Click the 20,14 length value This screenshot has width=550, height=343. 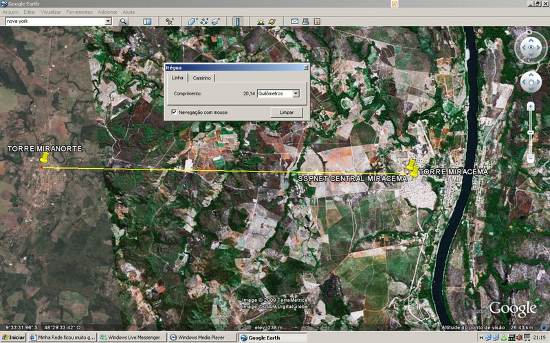pyautogui.click(x=249, y=93)
